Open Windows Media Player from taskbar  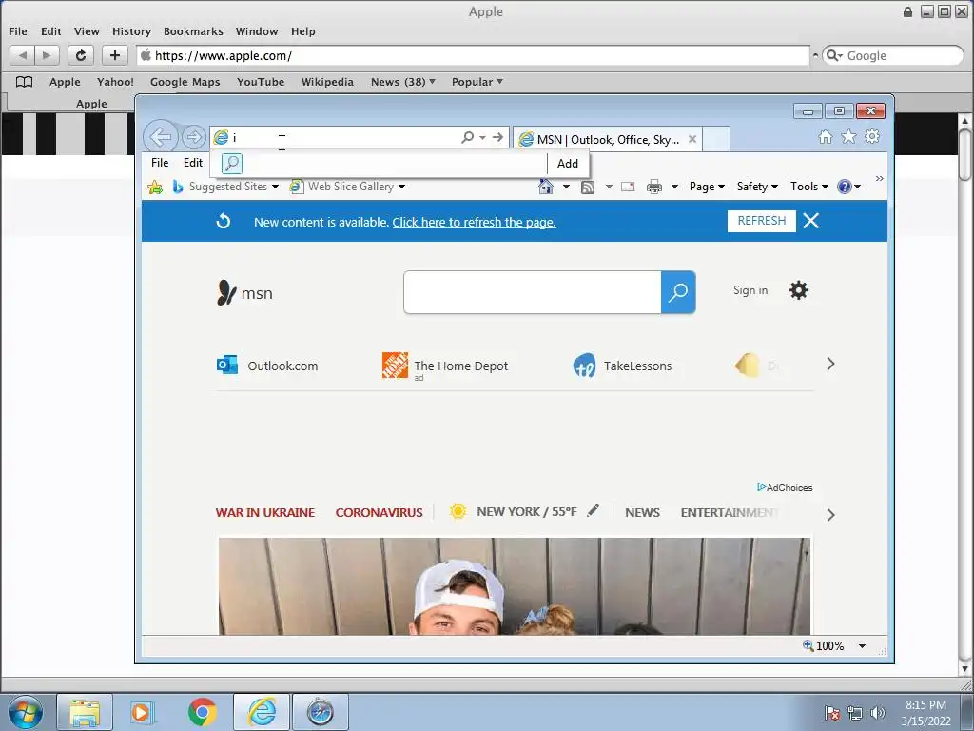[143, 712]
